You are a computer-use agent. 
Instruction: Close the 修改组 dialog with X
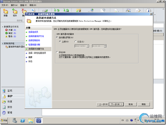151,14
